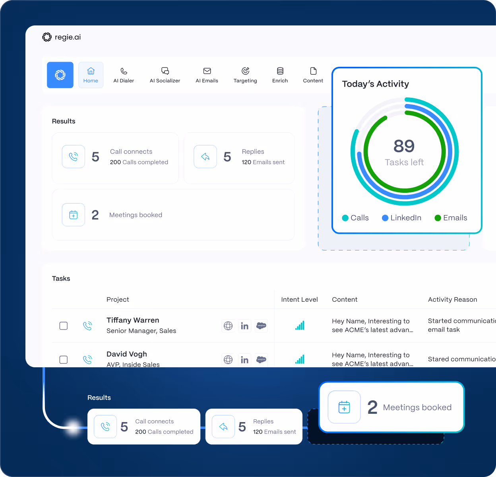Viewport: 496px width, 477px height.
Task: Open the Enrich tab
Action: coord(280,75)
